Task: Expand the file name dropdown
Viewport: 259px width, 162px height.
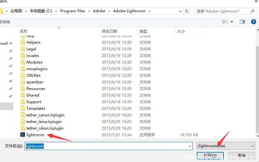Action: click(190, 146)
